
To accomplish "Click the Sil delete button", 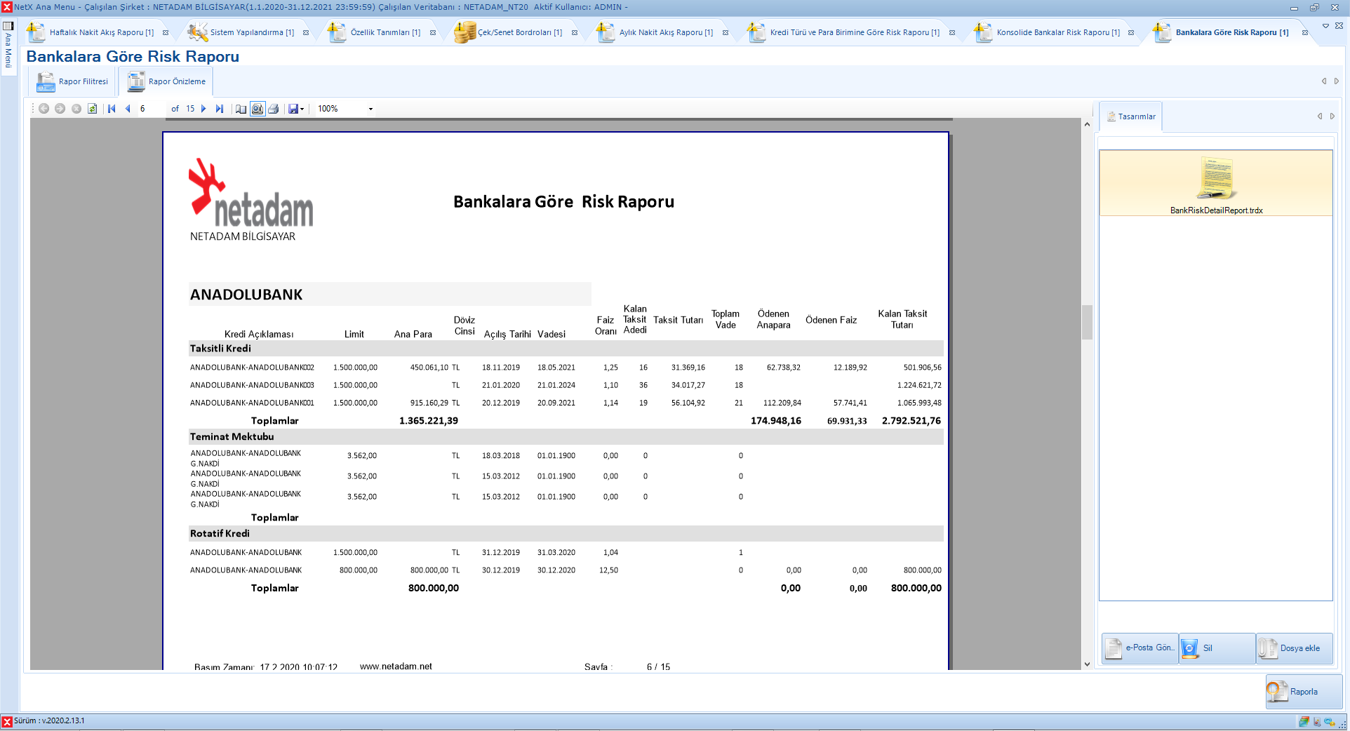I will click(1217, 648).
